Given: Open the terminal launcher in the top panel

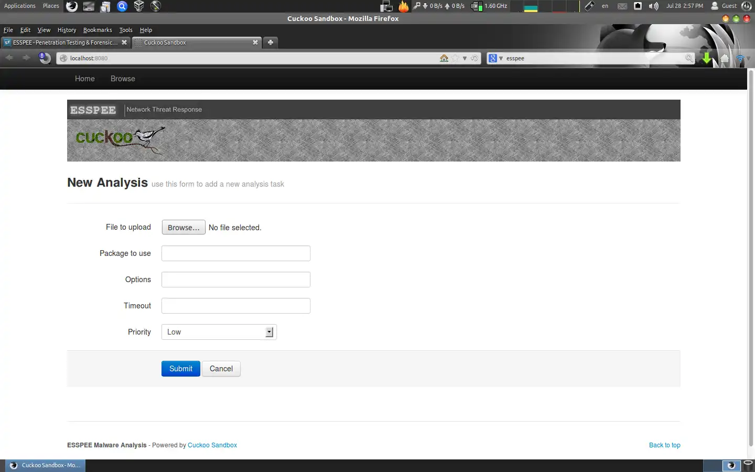Looking at the screenshot, I should click(89, 6).
